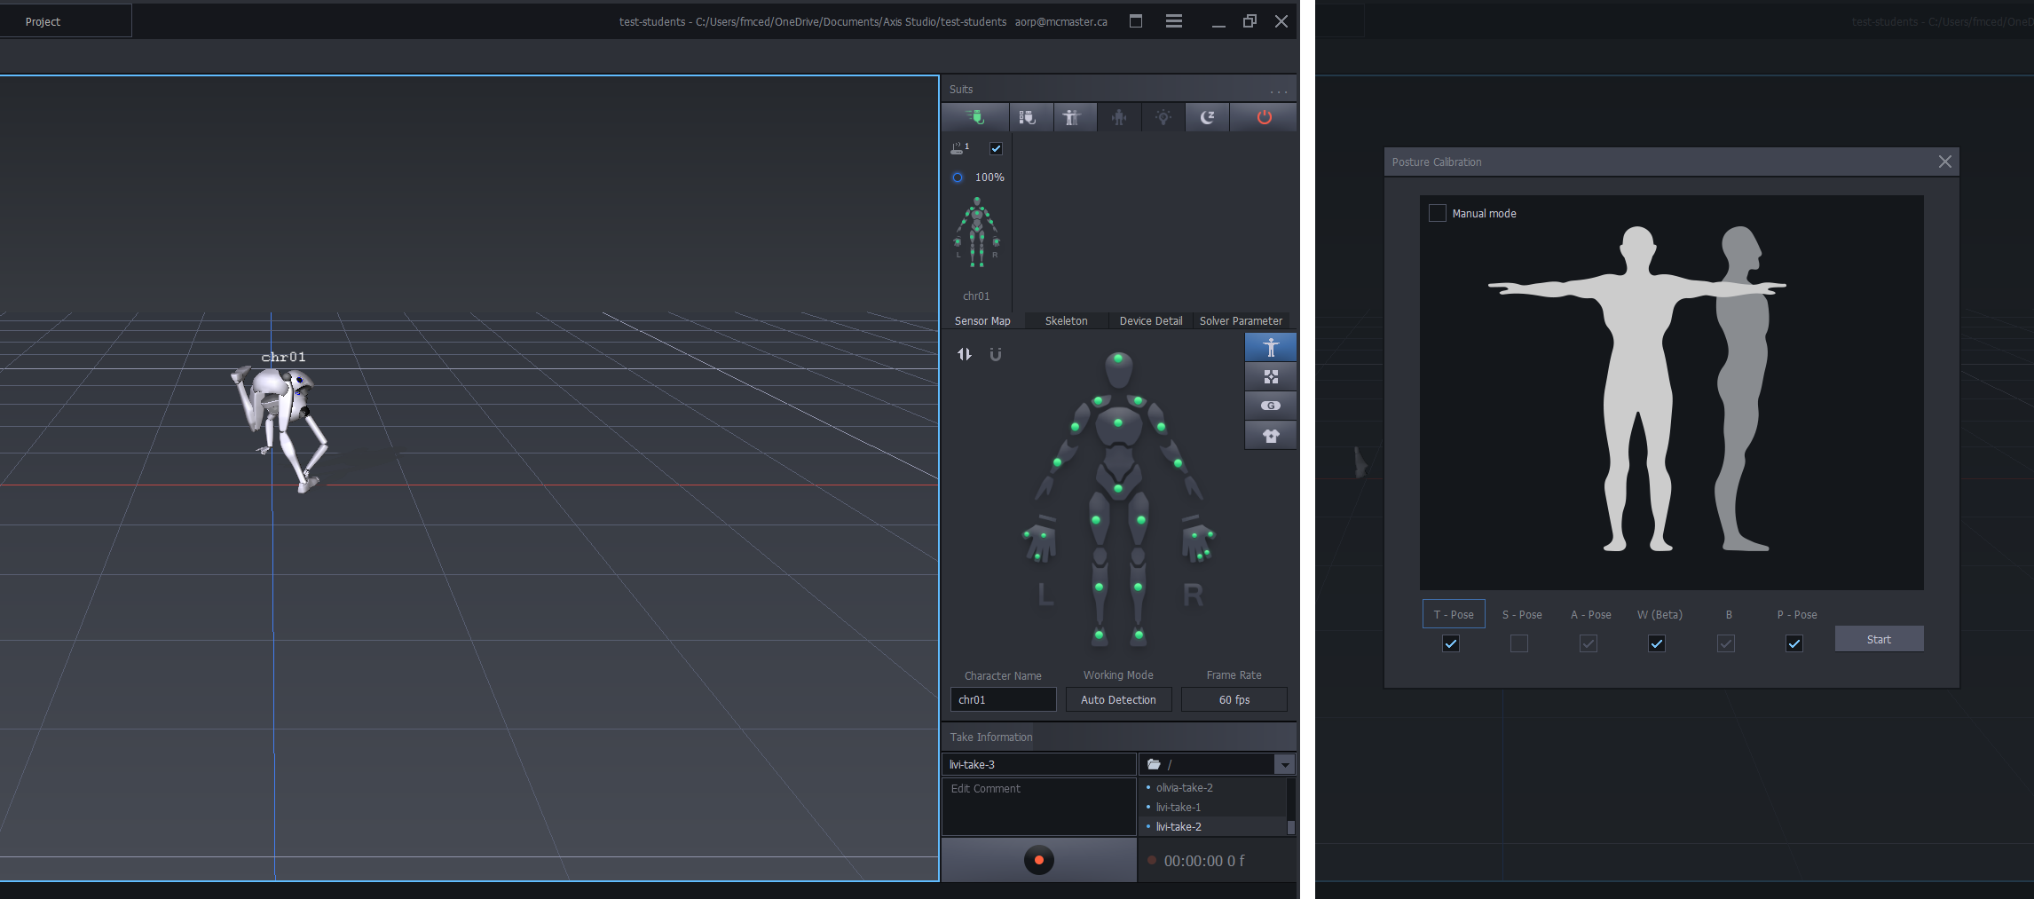Image resolution: width=2034 pixels, height=899 pixels.
Task: Select olivia-take-2 in the take list
Action: click(x=1184, y=787)
